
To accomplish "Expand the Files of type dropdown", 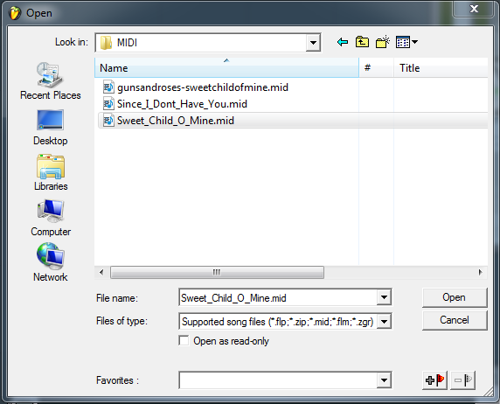I will 384,321.
